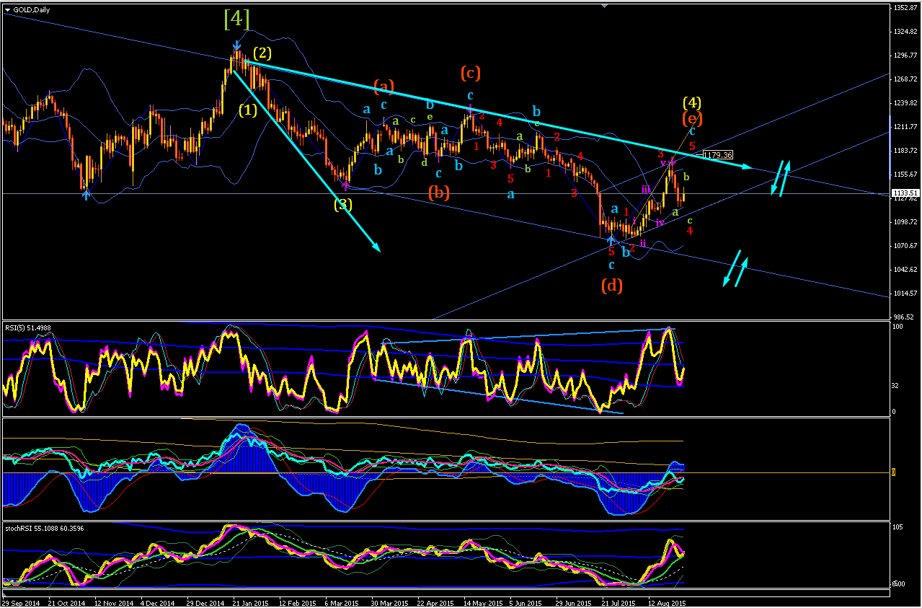Click the 1211.77 price scale value
Image resolution: width=922 pixels, height=608 pixels.
pyautogui.click(x=904, y=127)
